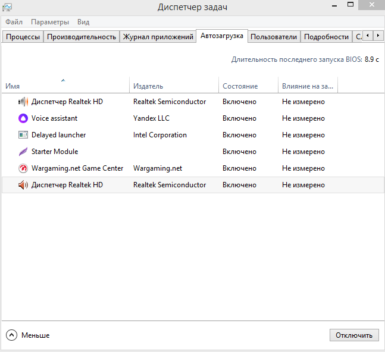This screenshot has height=352, width=385.
Task: Click the Starter Module feather icon
Action: [23, 152]
